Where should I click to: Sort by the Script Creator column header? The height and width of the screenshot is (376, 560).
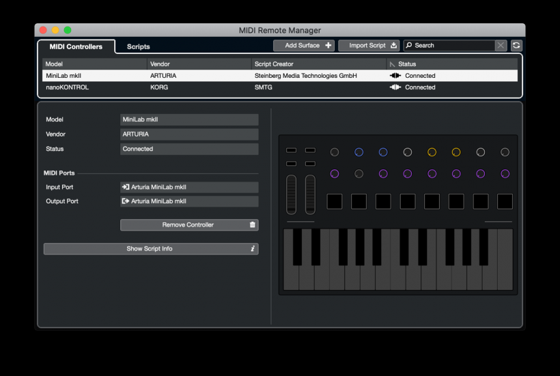coord(319,64)
